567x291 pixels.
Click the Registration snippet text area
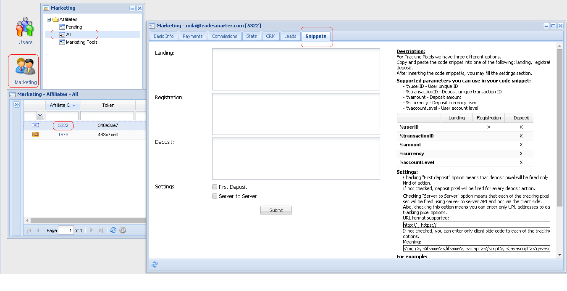tap(296, 114)
